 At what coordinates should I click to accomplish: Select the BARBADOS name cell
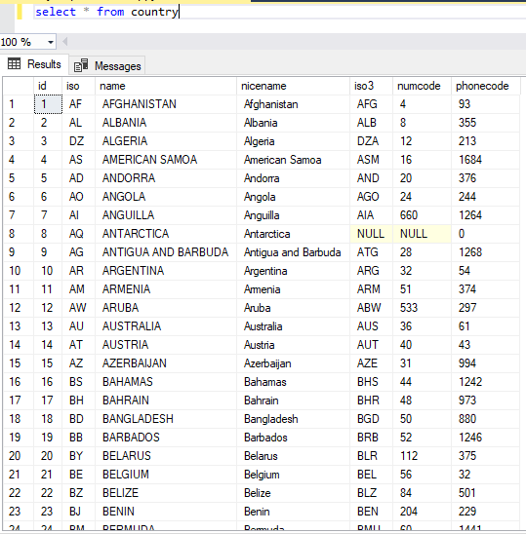click(x=166, y=438)
